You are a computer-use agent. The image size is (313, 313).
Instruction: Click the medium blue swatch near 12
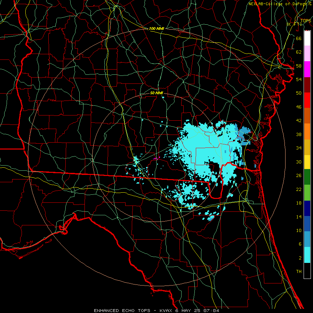click(307, 224)
